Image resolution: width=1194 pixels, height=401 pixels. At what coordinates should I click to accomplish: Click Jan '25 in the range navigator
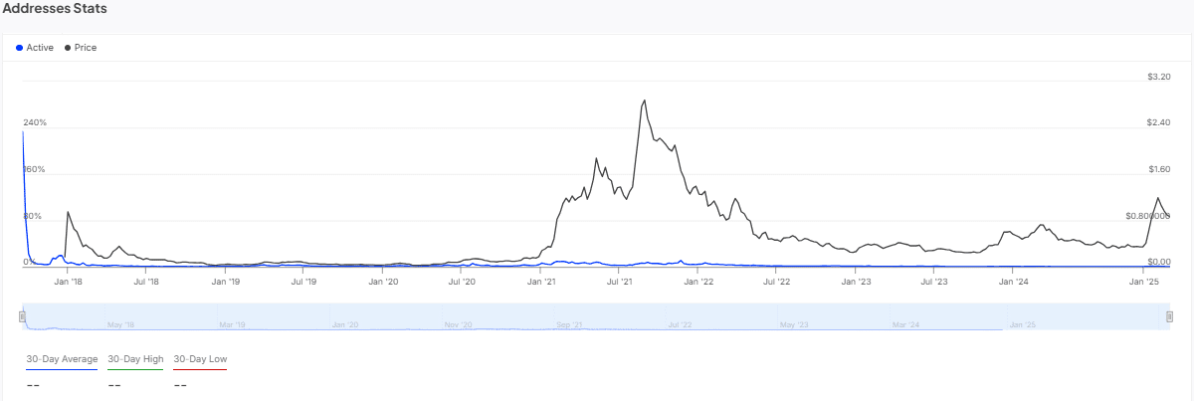[x=1022, y=324]
